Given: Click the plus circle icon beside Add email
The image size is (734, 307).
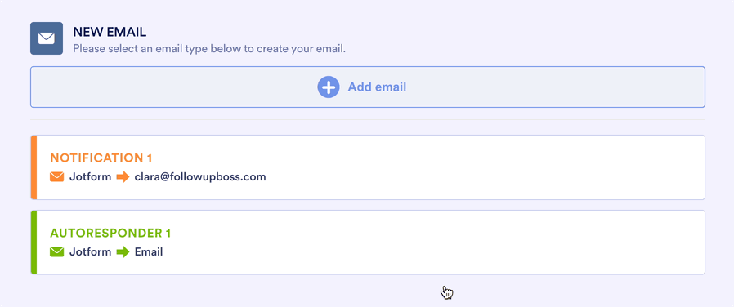Looking at the screenshot, I should [x=328, y=87].
